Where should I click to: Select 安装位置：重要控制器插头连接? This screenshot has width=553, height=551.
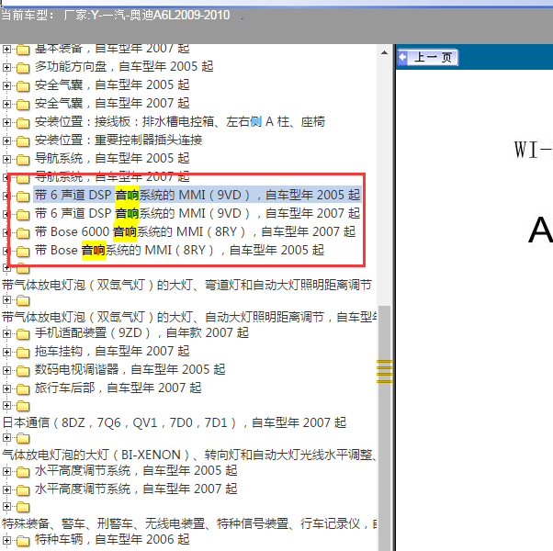coord(118,141)
